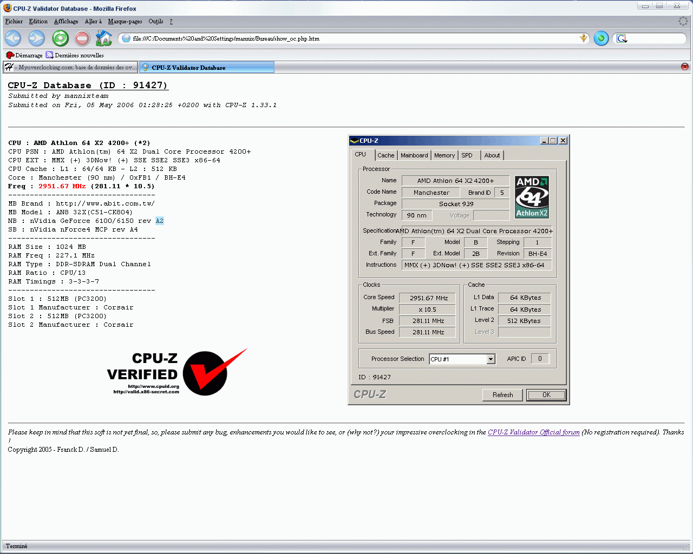Click the CPU-Z window title bar icon
Screen dimensions: 693x554
click(355, 141)
